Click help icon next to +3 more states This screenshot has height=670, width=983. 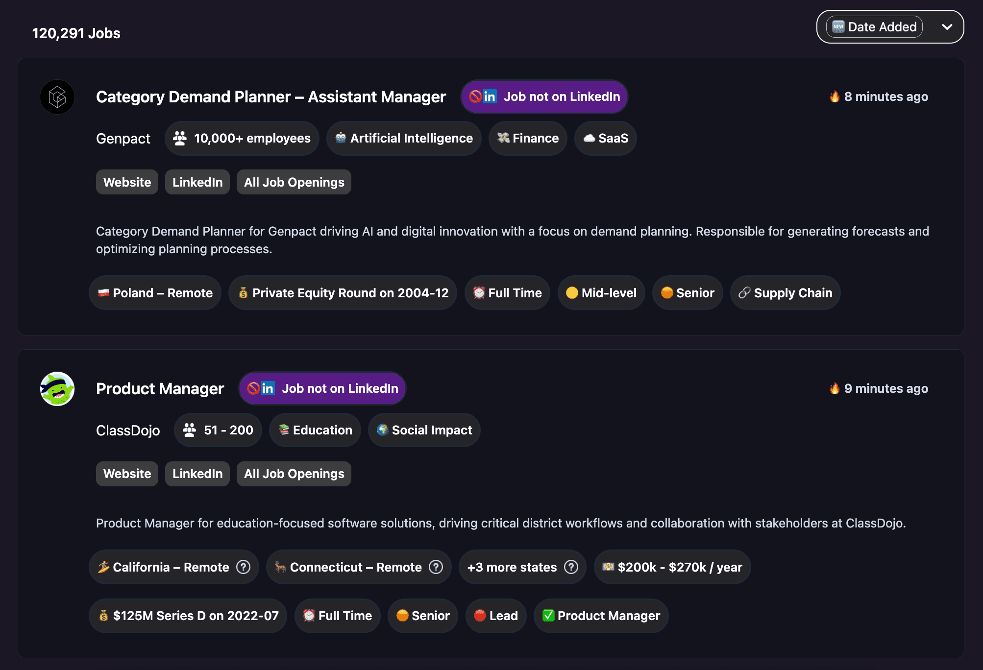pyautogui.click(x=571, y=567)
